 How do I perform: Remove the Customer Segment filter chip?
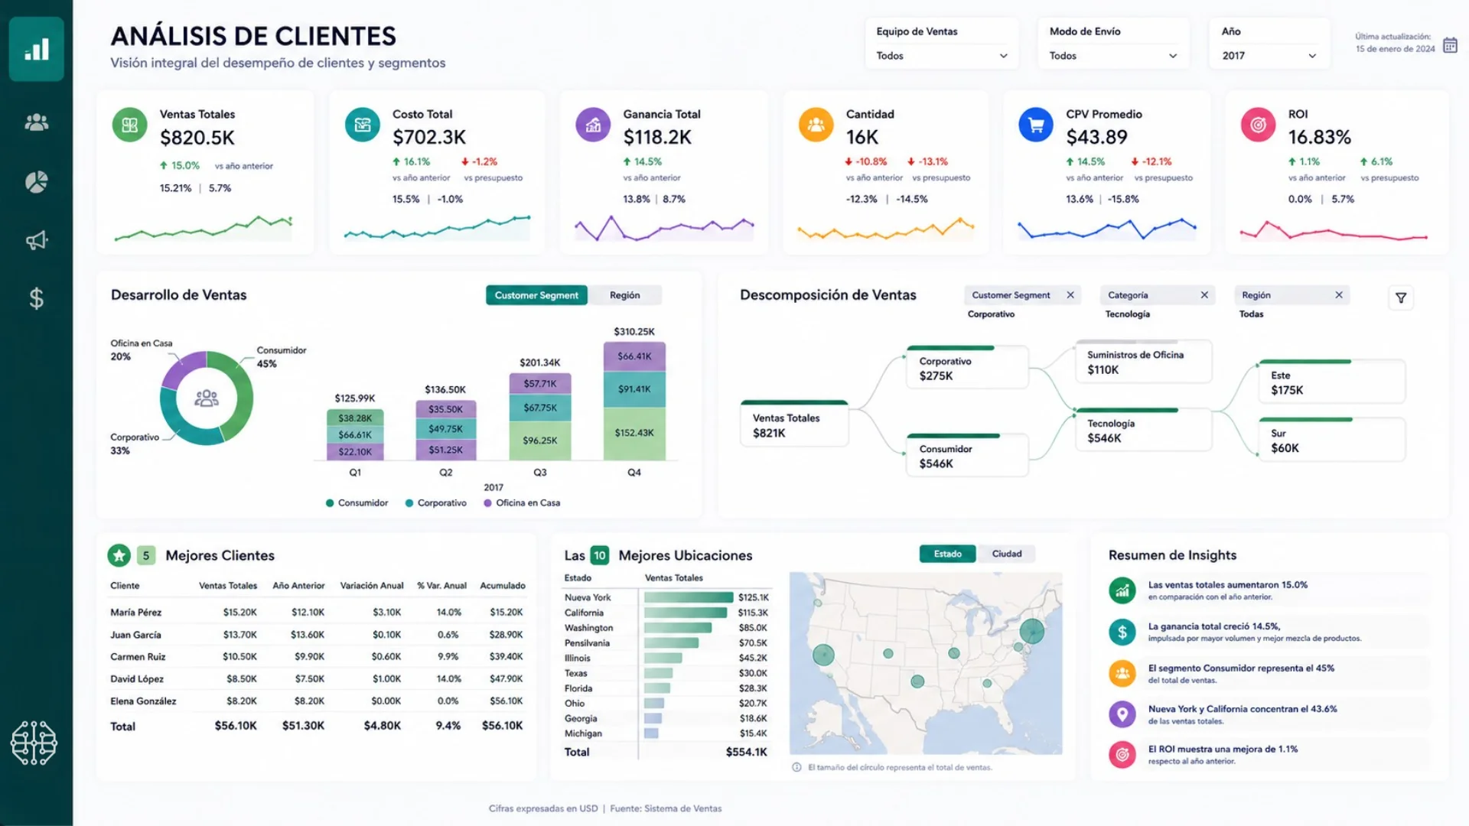(1070, 295)
